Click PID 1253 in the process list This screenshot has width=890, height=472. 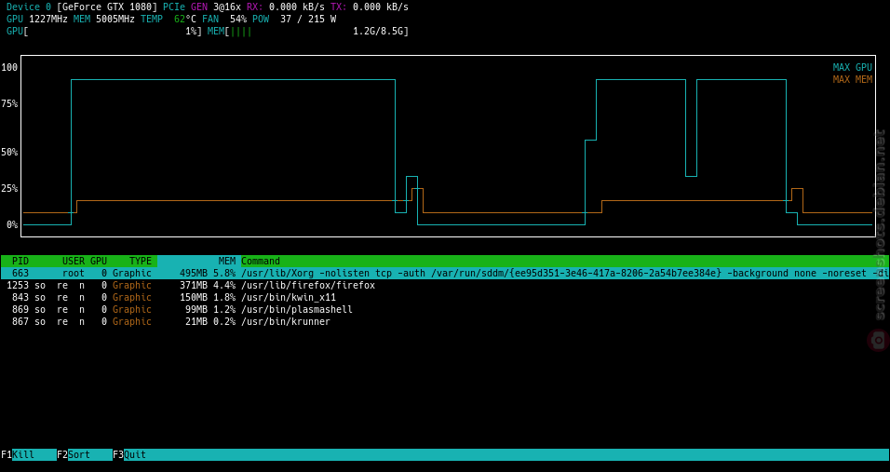(x=18, y=286)
